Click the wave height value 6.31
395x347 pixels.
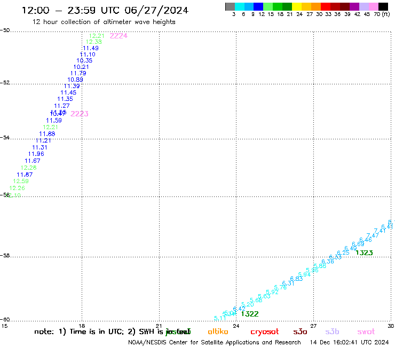[x=288, y=283]
